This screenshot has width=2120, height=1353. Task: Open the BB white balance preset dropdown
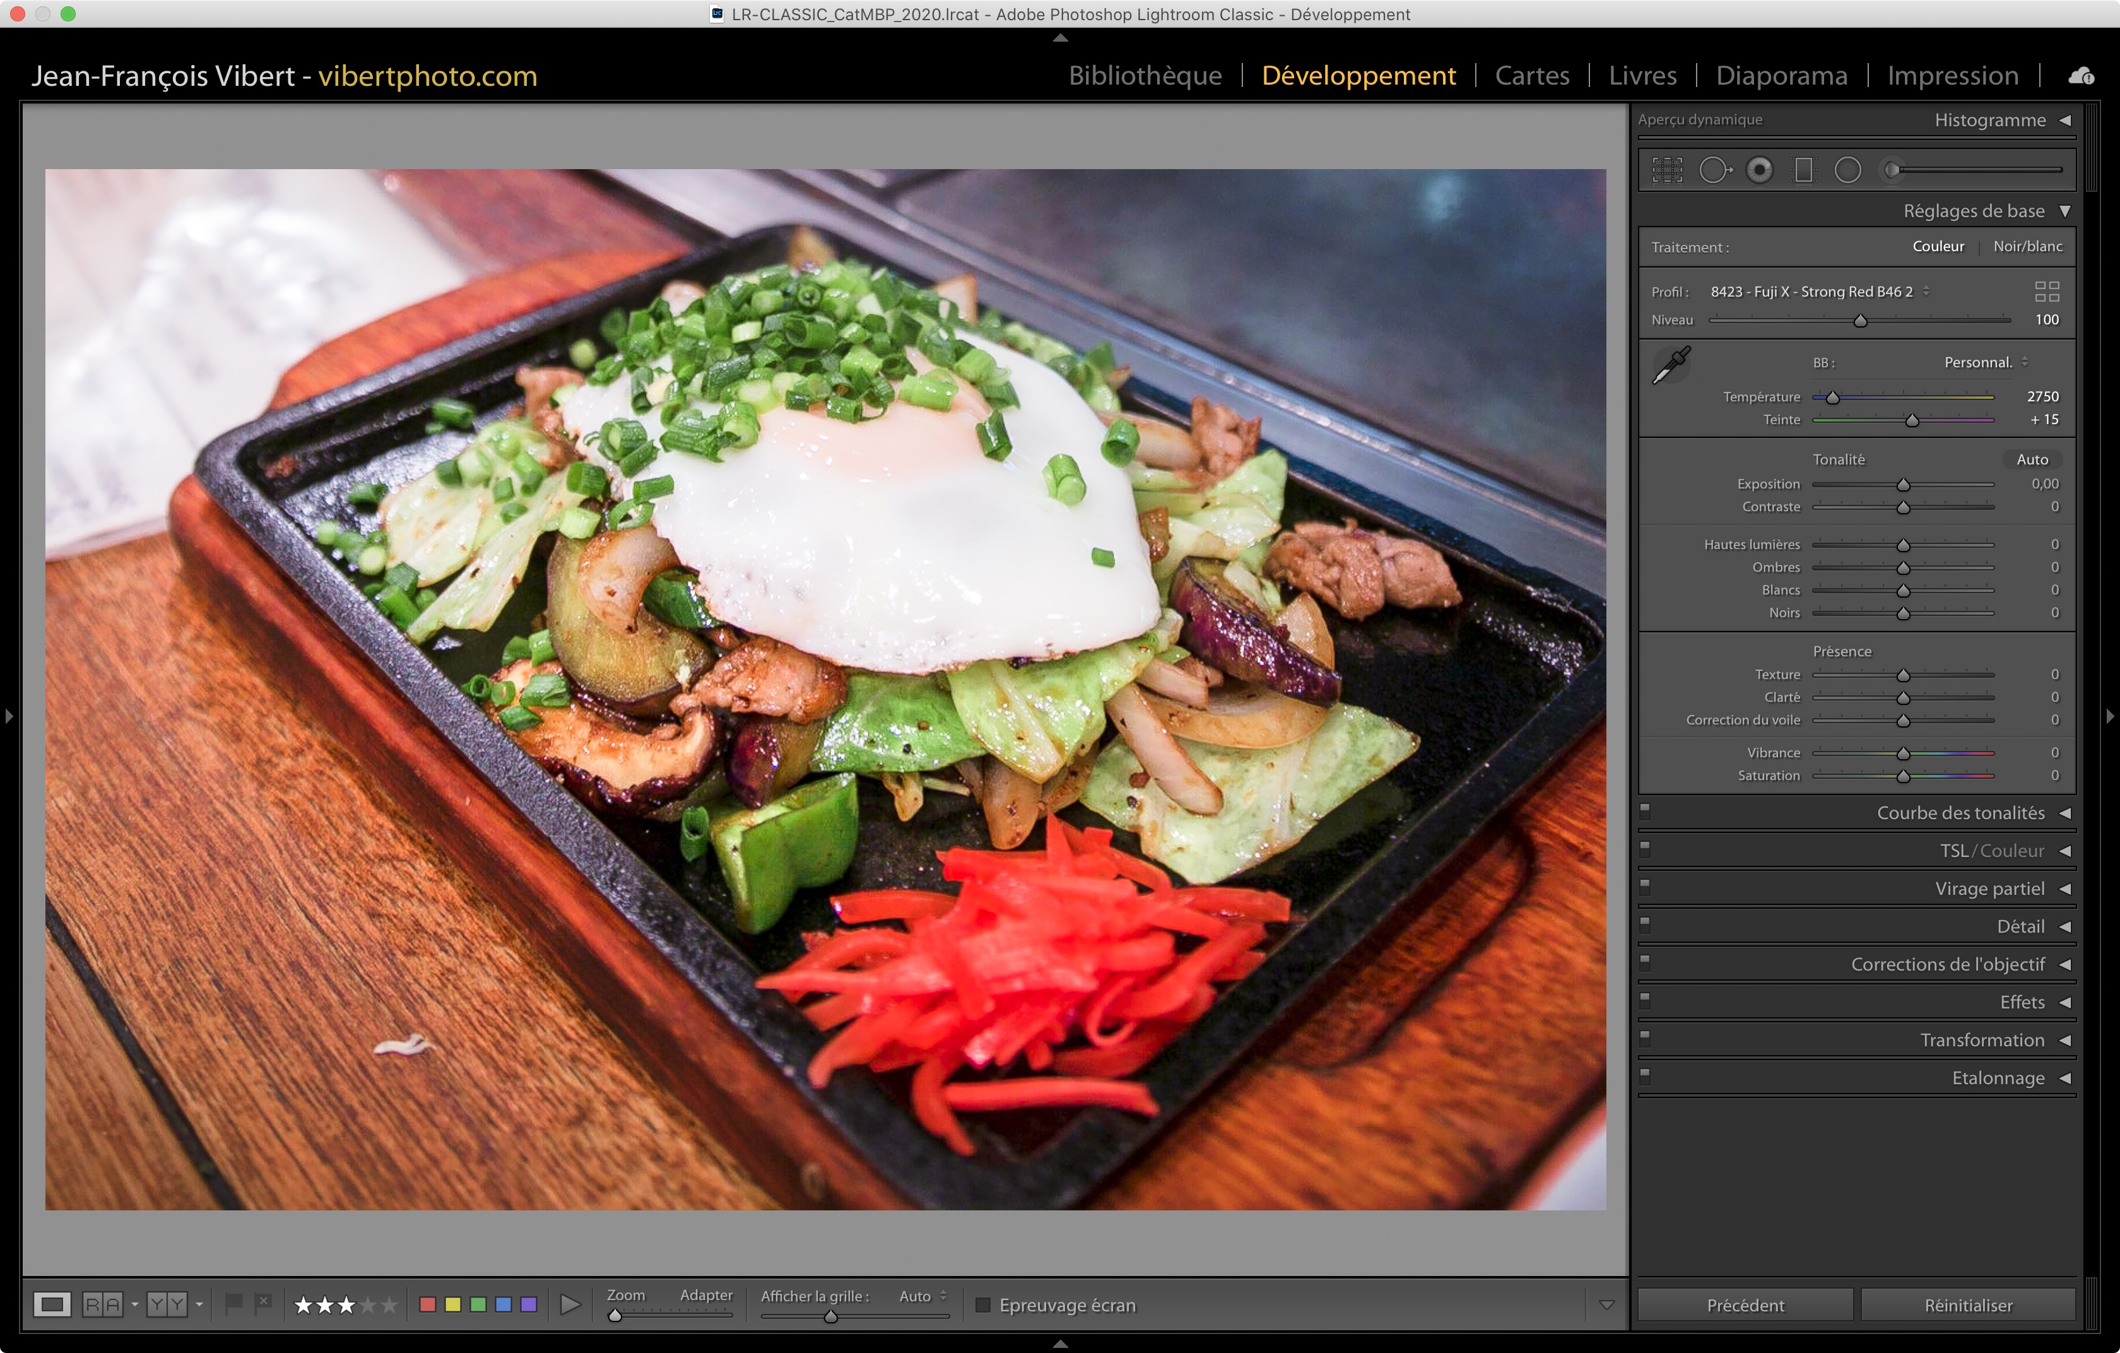click(1984, 363)
